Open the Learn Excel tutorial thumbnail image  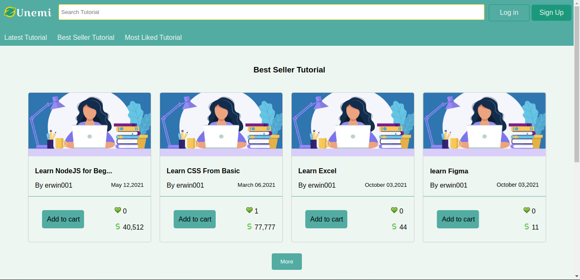pyautogui.click(x=353, y=125)
